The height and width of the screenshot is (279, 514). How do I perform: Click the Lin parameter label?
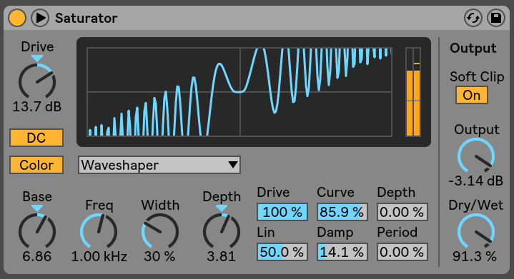[266, 233]
